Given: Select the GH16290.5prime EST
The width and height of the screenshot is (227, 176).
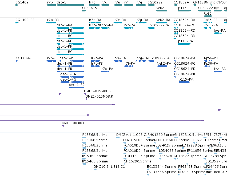Looking at the screenshot, I should 167,164.
